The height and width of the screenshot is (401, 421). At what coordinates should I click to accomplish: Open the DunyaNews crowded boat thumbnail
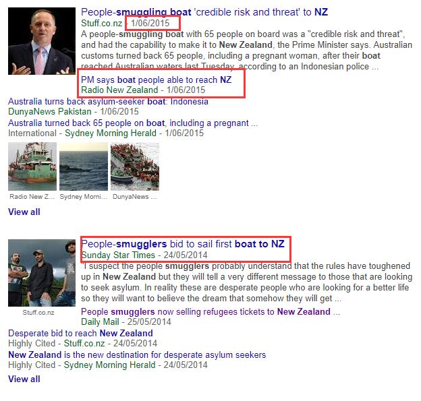(x=135, y=166)
